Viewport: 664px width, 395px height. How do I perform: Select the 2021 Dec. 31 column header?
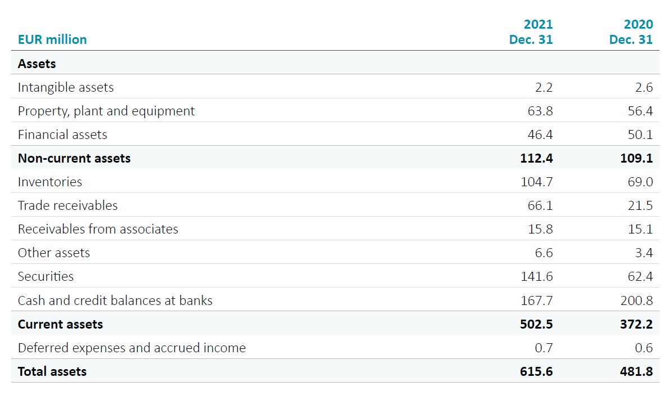(531, 32)
